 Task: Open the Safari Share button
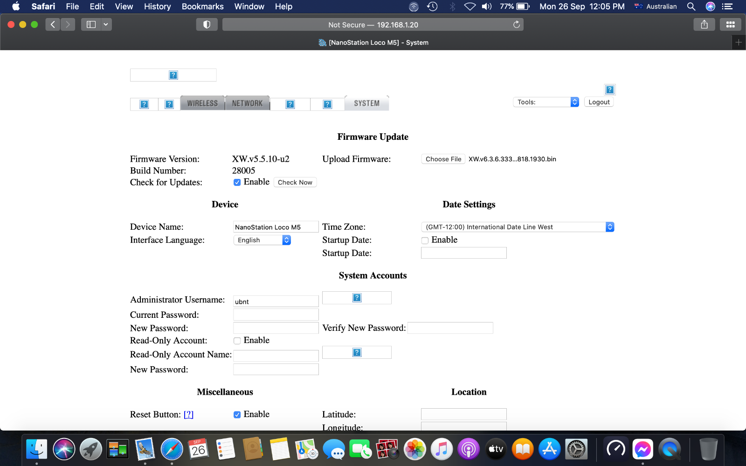[704, 25]
